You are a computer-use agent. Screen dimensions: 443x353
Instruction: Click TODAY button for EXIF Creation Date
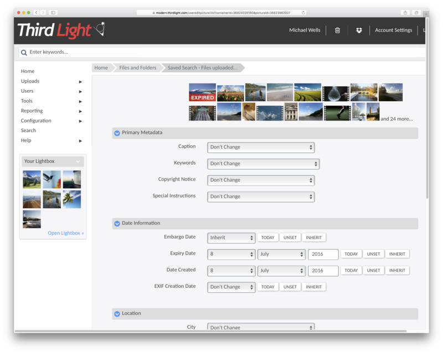coord(267,287)
